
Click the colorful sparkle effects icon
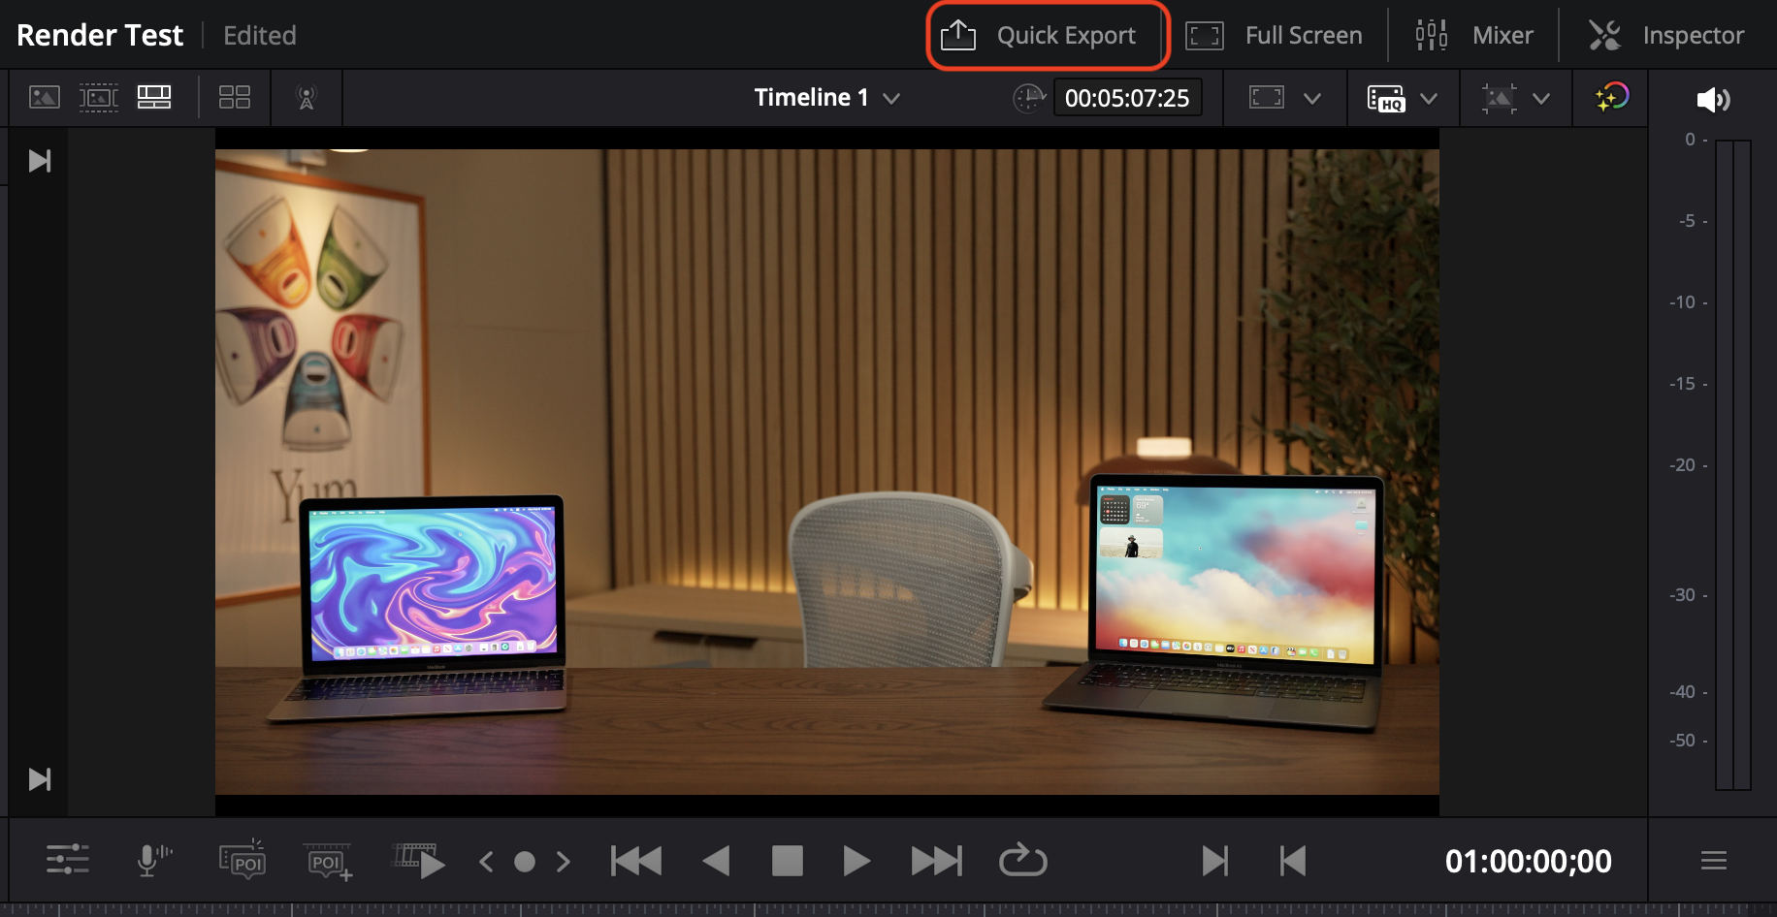1611,98
